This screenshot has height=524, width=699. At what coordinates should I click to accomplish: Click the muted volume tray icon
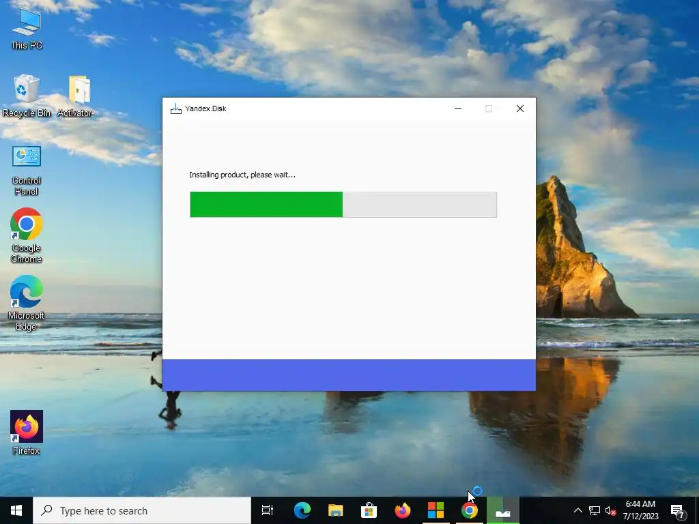tap(610, 510)
